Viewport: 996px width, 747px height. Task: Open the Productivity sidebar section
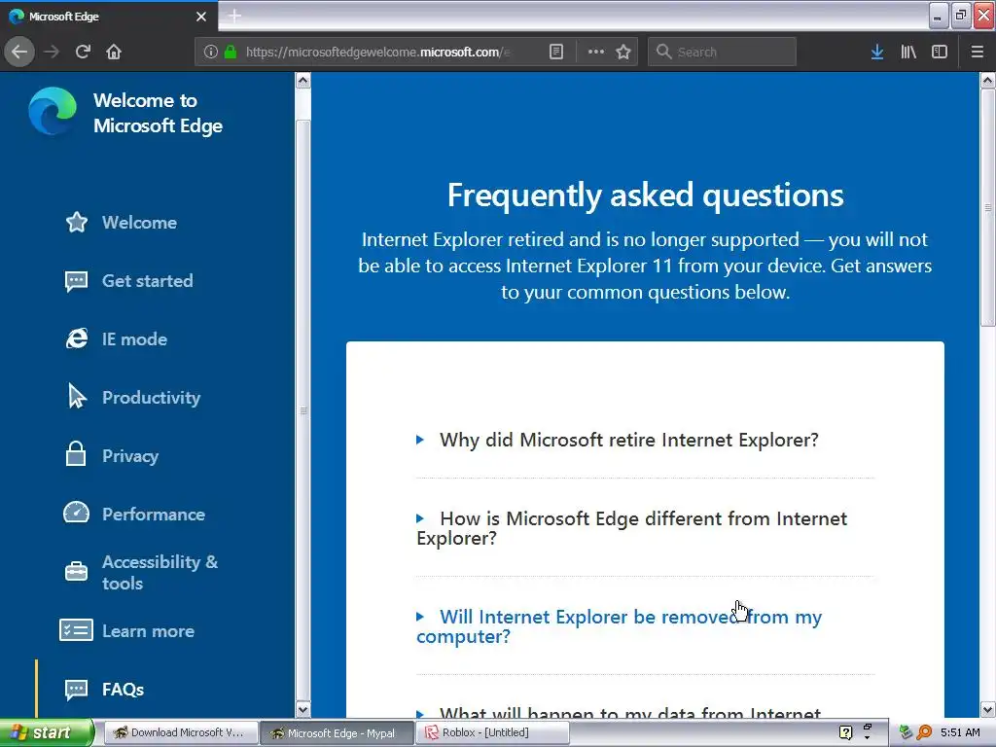(x=132, y=398)
